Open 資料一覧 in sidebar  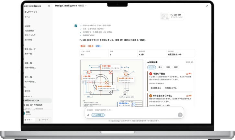28,77
